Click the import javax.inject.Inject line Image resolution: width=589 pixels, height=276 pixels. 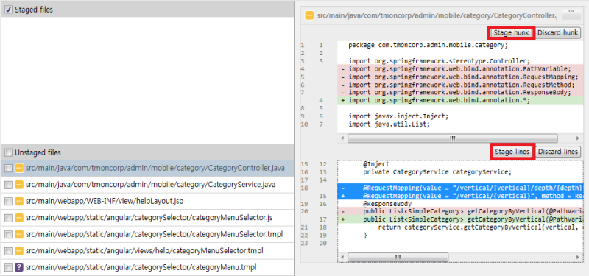point(398,116)
